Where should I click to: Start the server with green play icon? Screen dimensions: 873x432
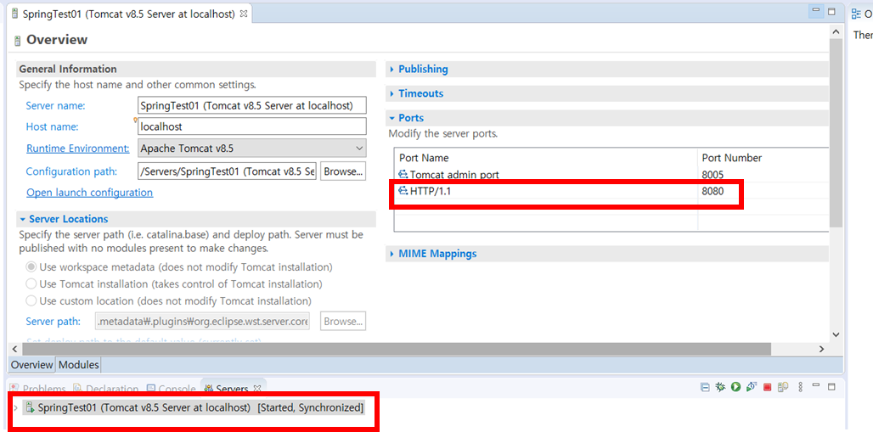(x=735, y=386)
